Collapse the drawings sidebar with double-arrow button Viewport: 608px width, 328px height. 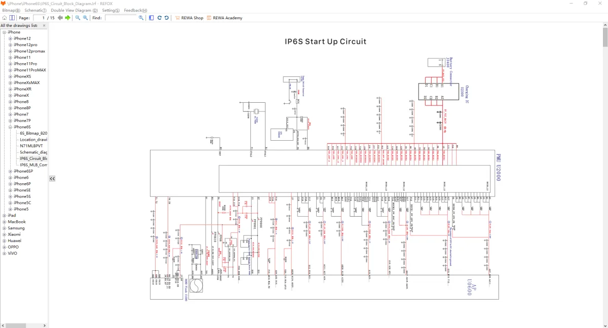click(52, 179)
